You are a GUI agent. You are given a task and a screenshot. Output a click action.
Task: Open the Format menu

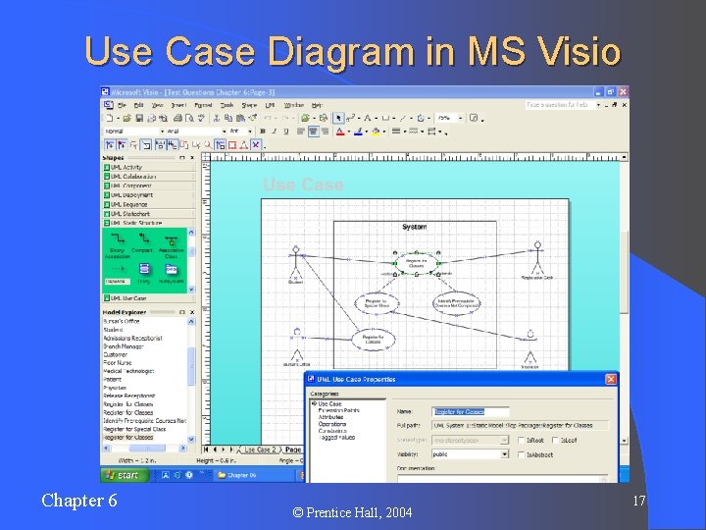(x=203, y=105)
